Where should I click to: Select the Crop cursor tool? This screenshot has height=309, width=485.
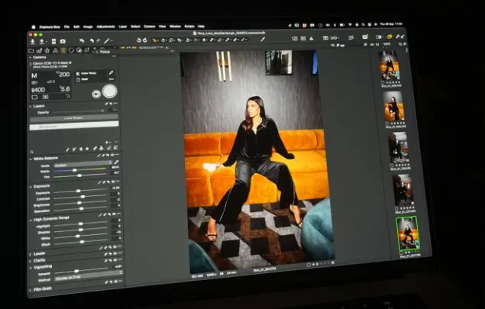click(x=180, y=40)
